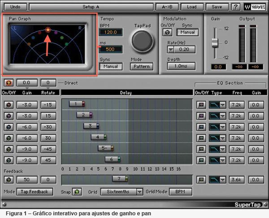Toggle tap 3 on/off button

pyautogui.click(x=9, y=127)
